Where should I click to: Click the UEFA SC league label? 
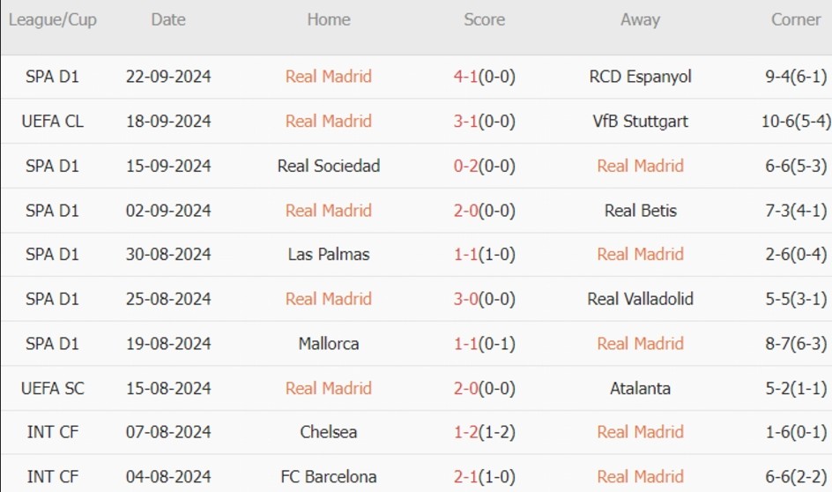[52, 388]
